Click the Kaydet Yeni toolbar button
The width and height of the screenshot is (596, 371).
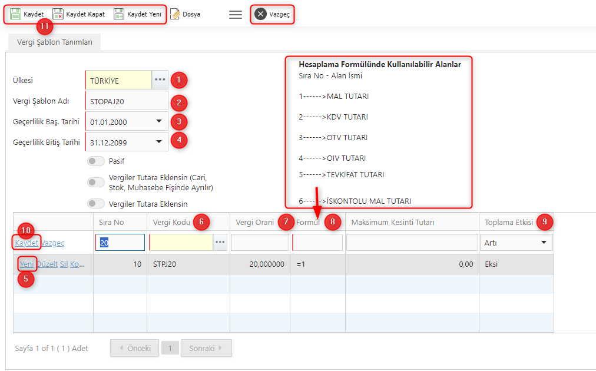point(138,15)
